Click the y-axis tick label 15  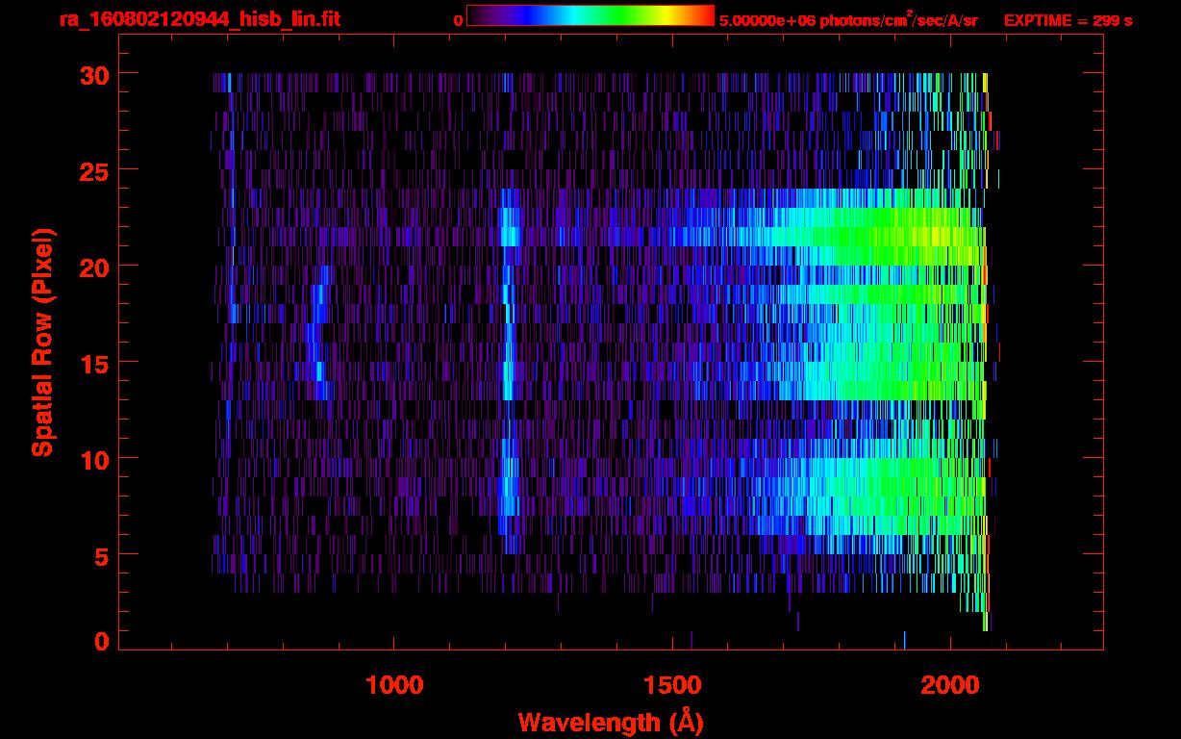pyautogui.click(x=95, y=363)
